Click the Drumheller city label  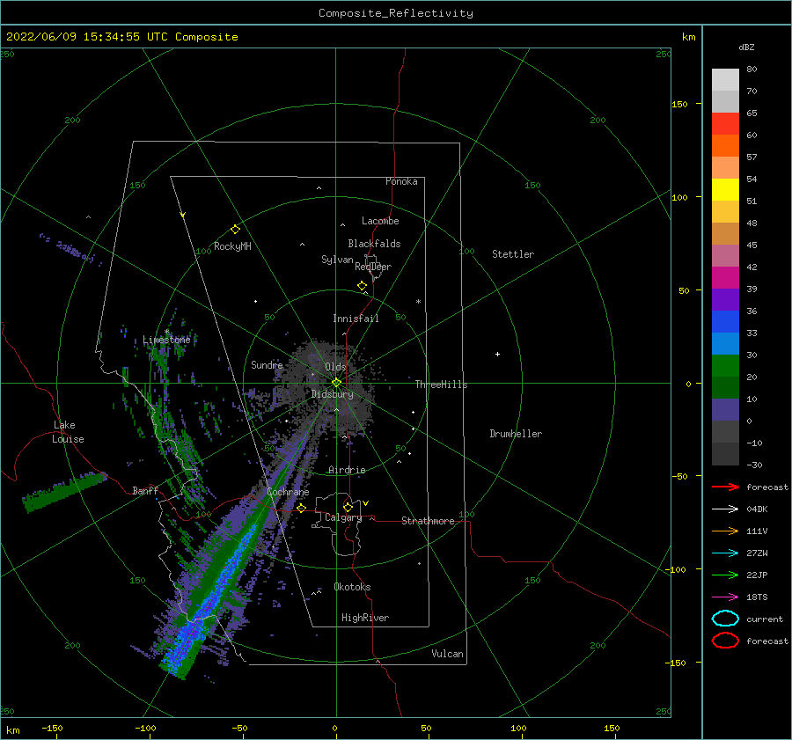pos(516,434)
